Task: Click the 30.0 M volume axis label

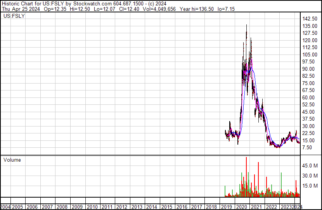Action: tap(310, 176)
